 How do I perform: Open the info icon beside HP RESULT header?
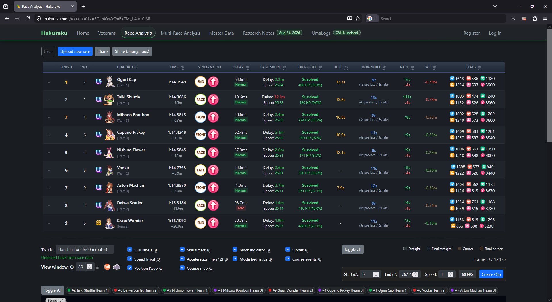[x=321, y=67]
